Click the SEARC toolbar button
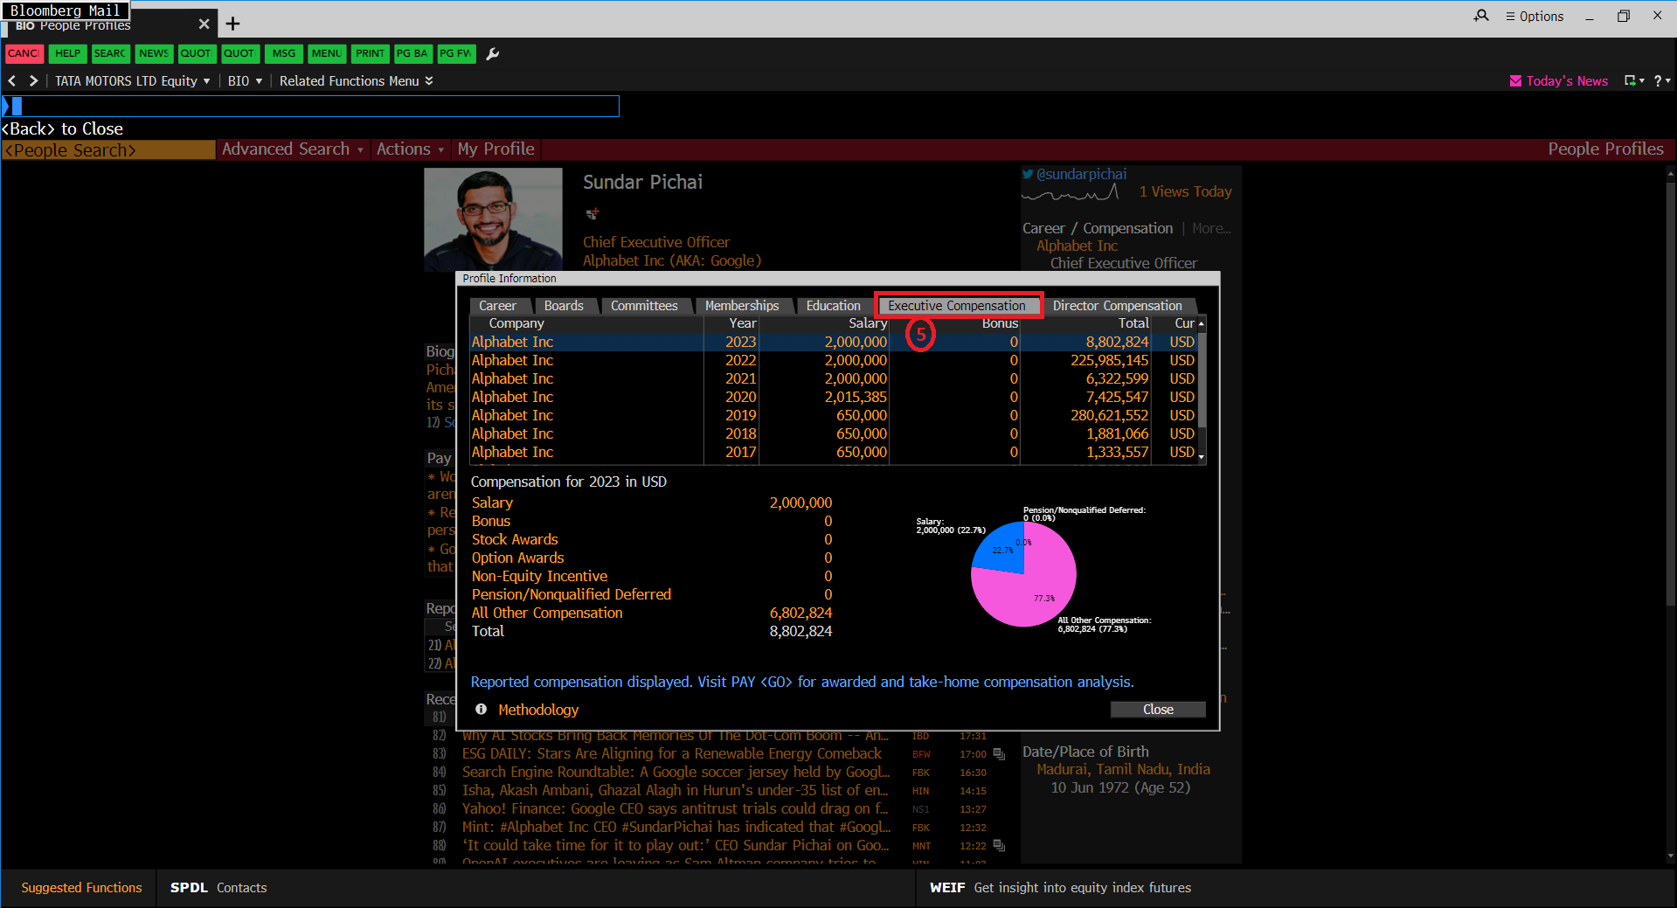This screenshot has width=1677, height=908. point(110,53)
